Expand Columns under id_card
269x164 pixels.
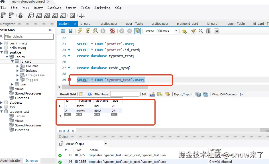17,66
